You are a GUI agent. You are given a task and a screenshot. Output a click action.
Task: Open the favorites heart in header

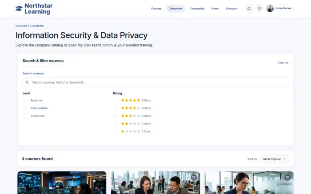click(x=259, y=8)
